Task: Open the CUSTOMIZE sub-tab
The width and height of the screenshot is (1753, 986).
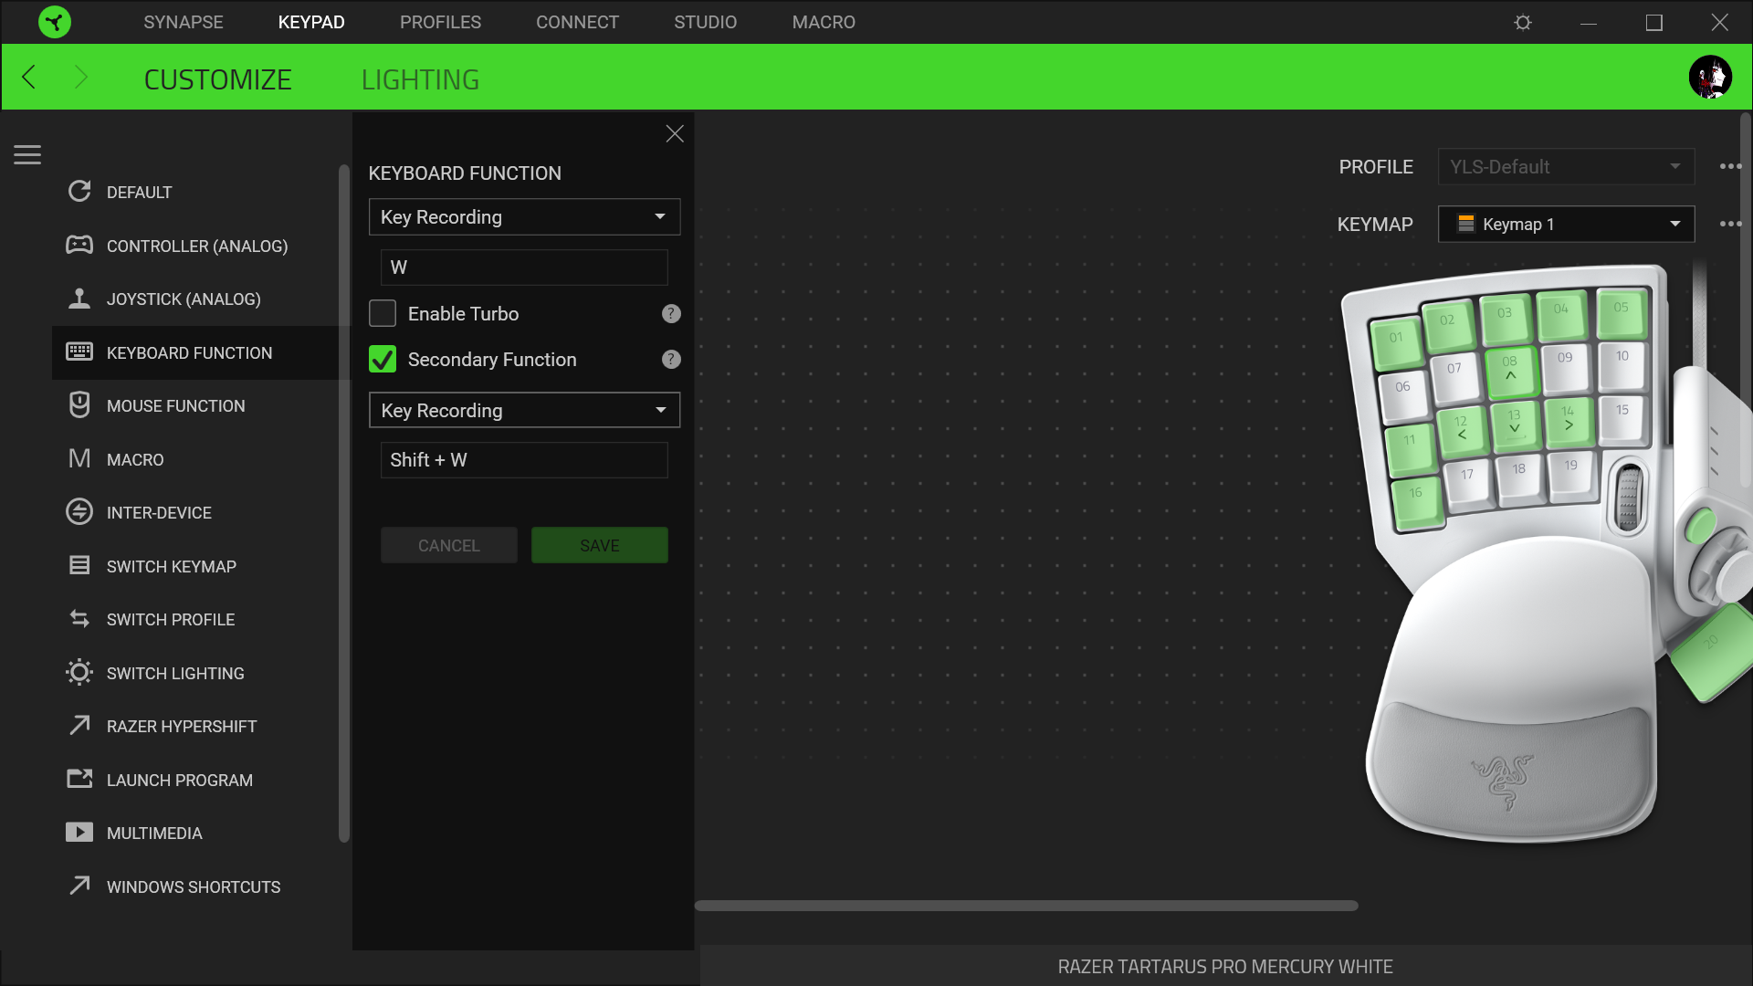Action: [218, 79]
